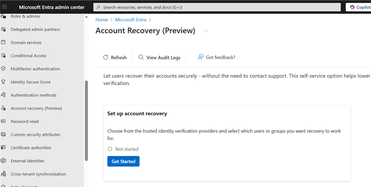Viewport: 371px width, 187px height.
Task: Click the Multifactor authentication shield icon
Action: click(4, 69)
